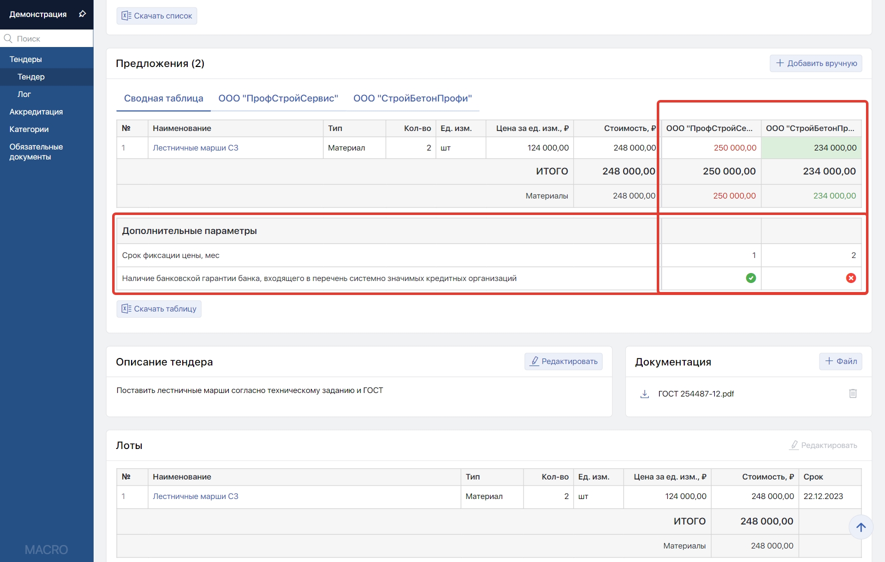885x562 pixels.
Task: Open Аккредитация in the sidebar
Action: [x=36, y=112]
